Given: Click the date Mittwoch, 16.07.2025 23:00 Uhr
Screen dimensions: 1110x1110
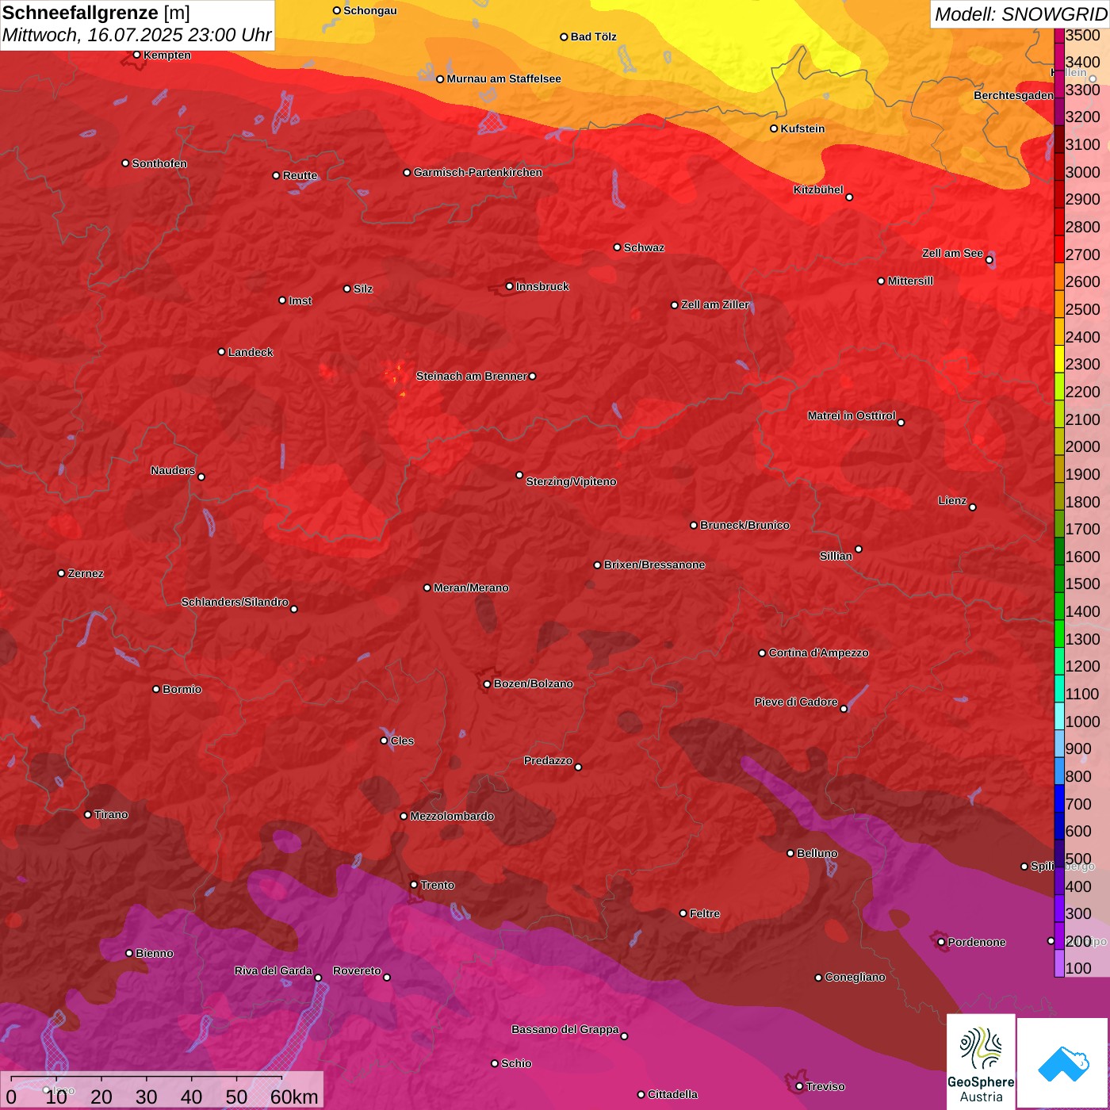Looking at the screenshot, I should pos(136,35).
